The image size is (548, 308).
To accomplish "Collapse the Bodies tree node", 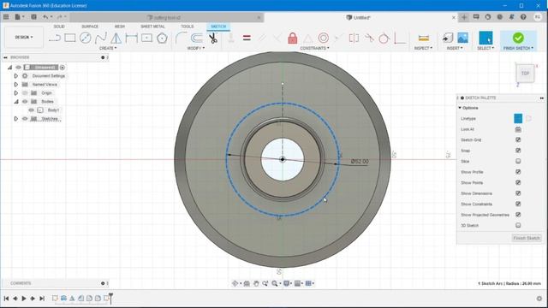I will pyautogui.click(x=15, y=102).
